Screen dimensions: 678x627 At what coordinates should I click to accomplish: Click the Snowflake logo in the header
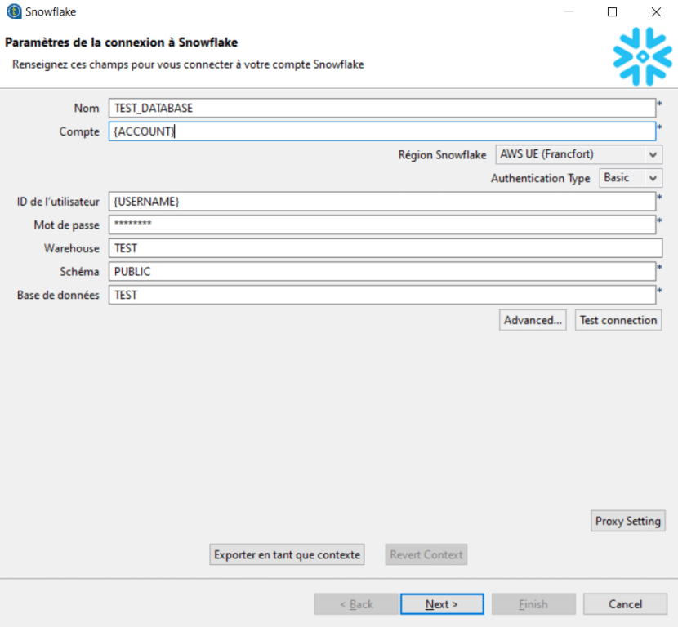pyautogui.click(x=642, y=56)
